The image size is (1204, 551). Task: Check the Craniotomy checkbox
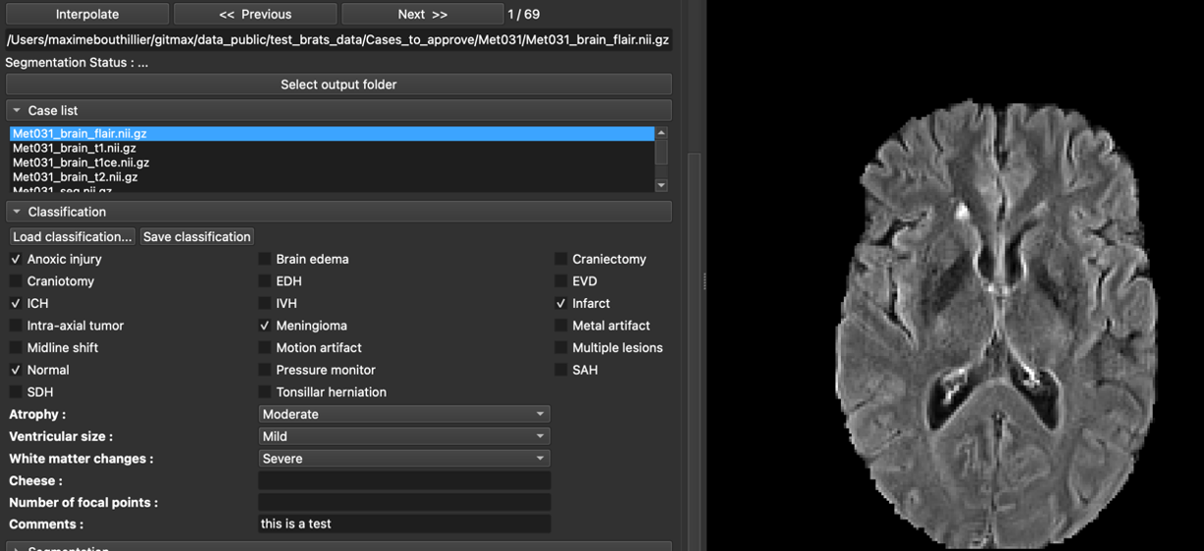tap(16, 281)
